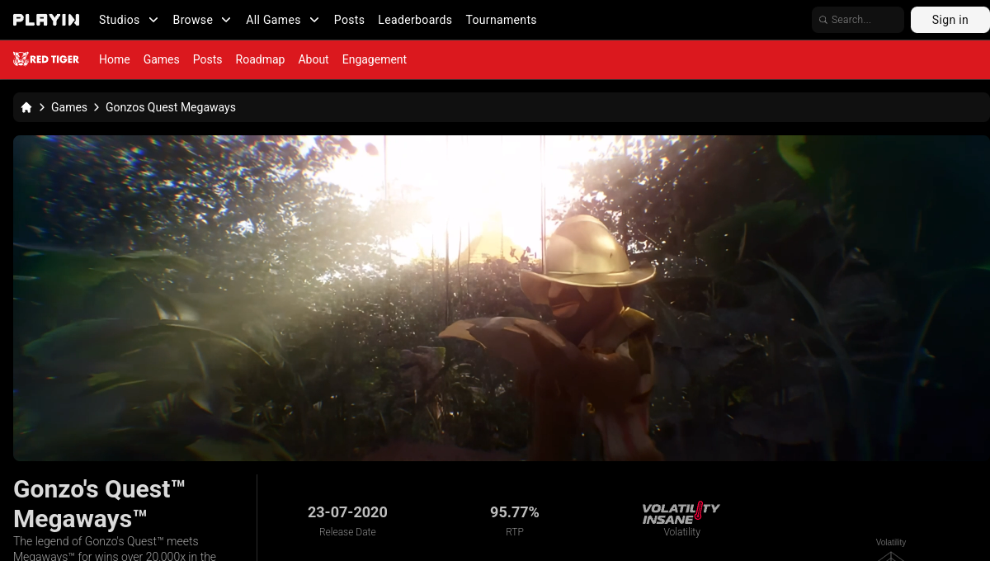
Task: Select the Roadmap tab in Red Tiger bar
Action: (x=260, y=59)
